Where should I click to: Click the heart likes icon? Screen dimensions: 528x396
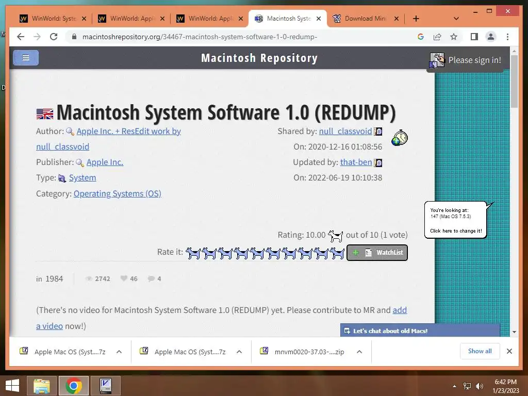click(124, 278)
